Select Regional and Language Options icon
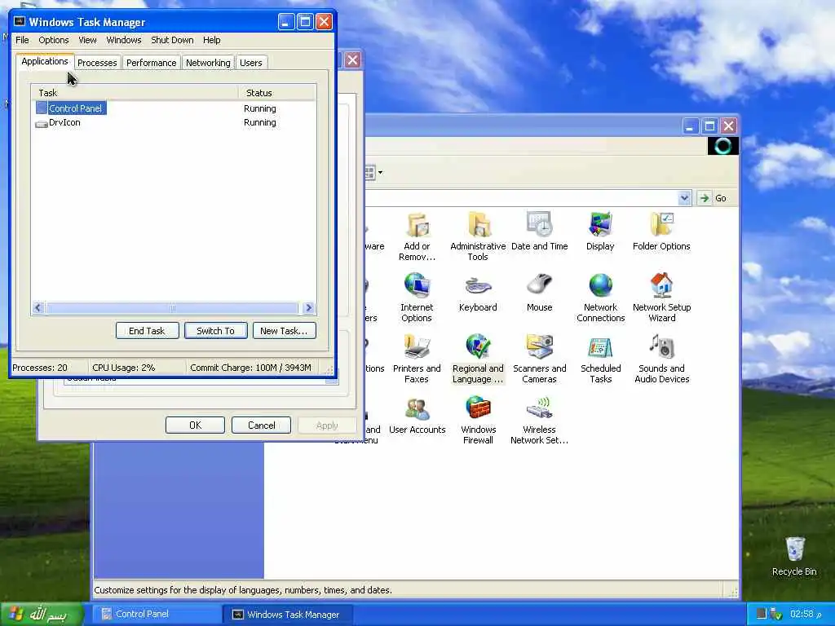Screen dimensions: 835x626 tap(478, 359)
